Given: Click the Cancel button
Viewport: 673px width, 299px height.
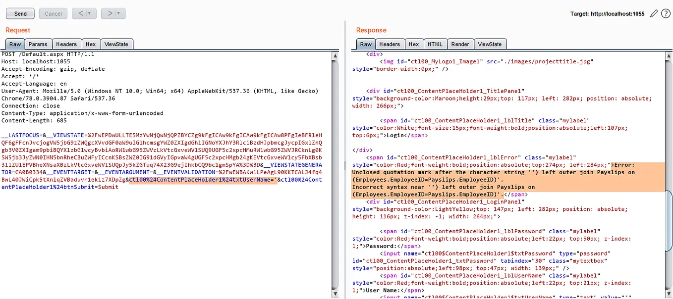Looking at the screenshot, I should pyautogui.click(x=53, y=13).
